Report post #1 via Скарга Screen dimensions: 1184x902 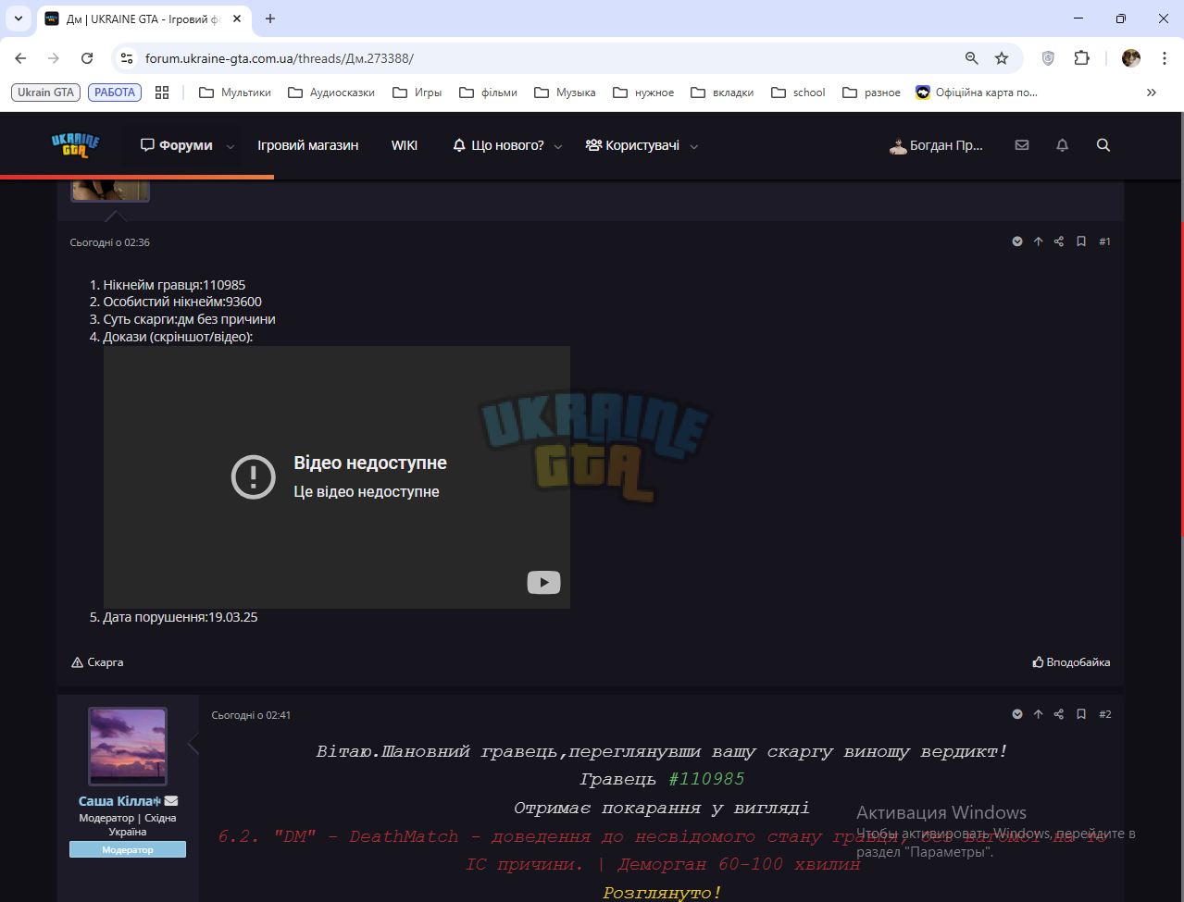[x=97, y=662]
